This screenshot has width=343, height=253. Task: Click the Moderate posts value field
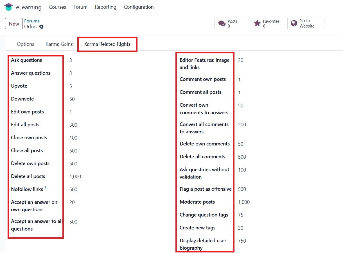pos(287,202)
